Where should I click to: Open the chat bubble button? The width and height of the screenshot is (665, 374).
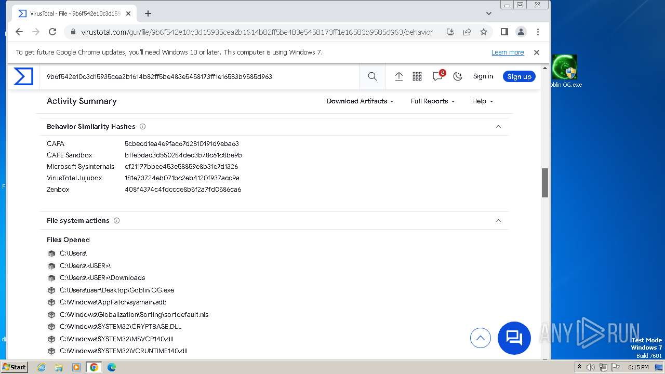(514, 338)
